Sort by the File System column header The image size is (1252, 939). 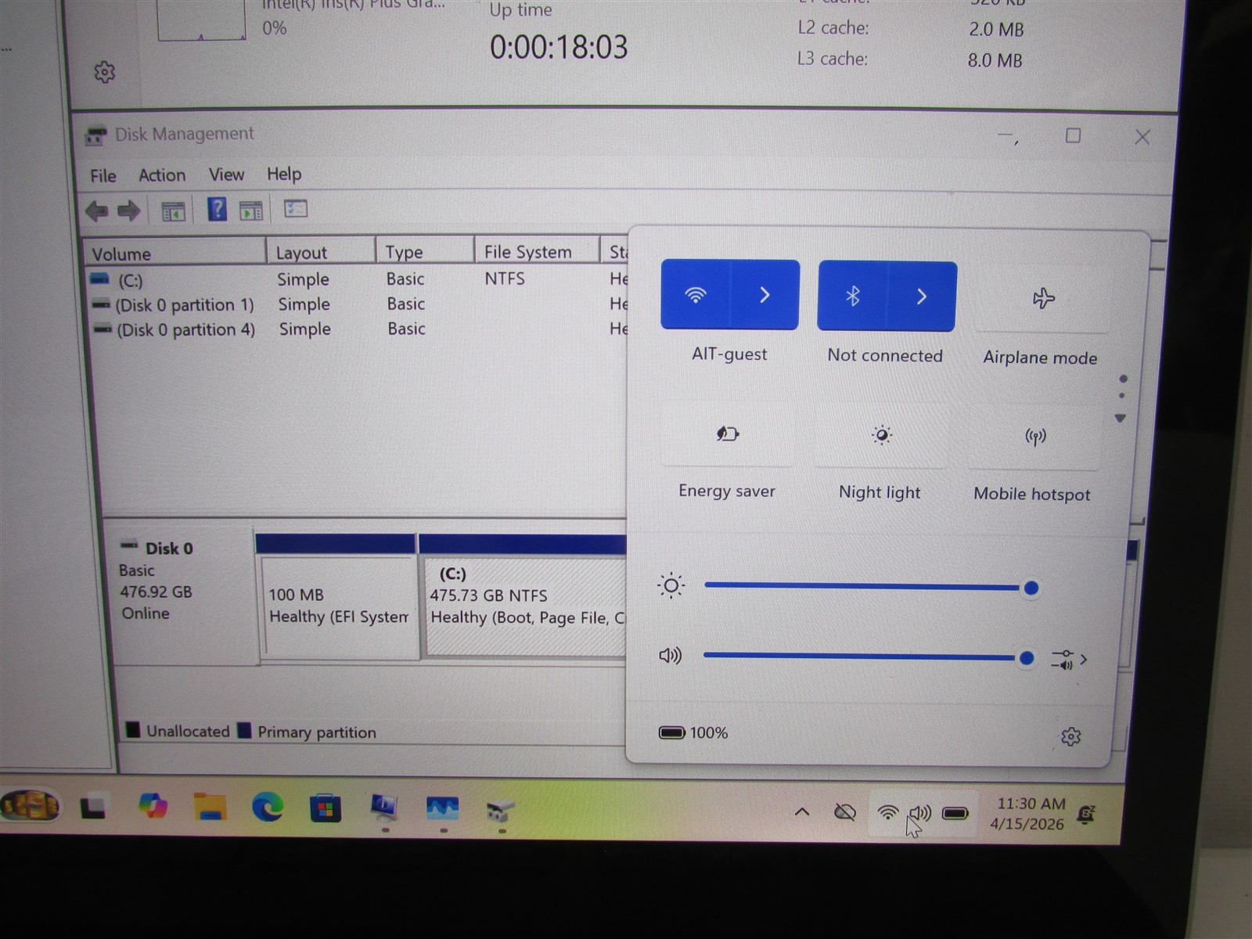[537, 251]
